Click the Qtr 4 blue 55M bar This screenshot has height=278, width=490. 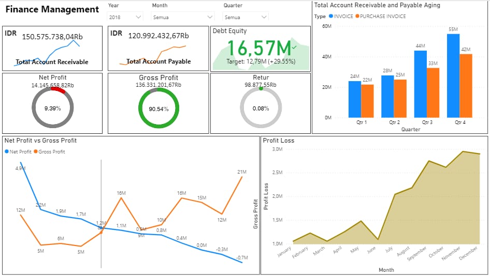(453, 76)
